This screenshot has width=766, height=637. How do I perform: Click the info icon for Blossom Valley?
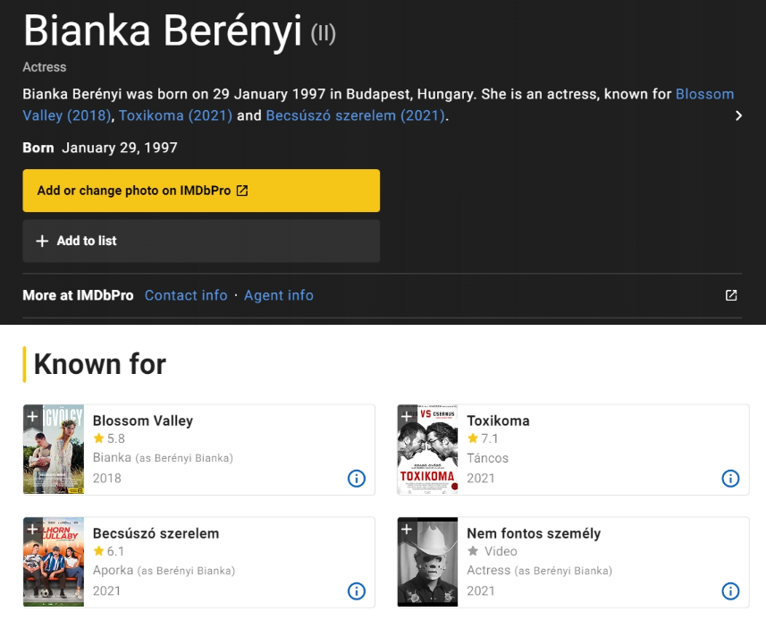tap(356, 479)
